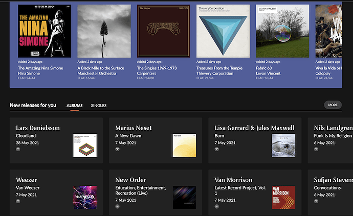Open Marius Neset artist name
Viewport: 353px width, 216px height.
134,128
